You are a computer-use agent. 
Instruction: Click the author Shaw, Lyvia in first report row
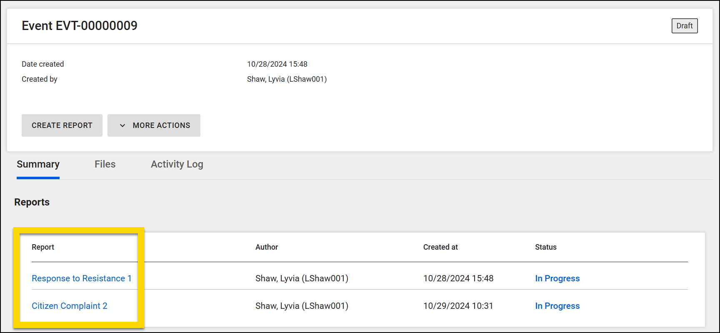pyautogui.click(x=302, y=278)
